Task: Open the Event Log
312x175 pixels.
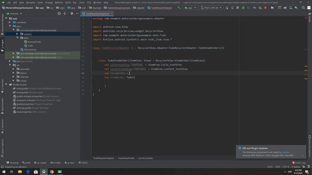Action: point(299,162)
